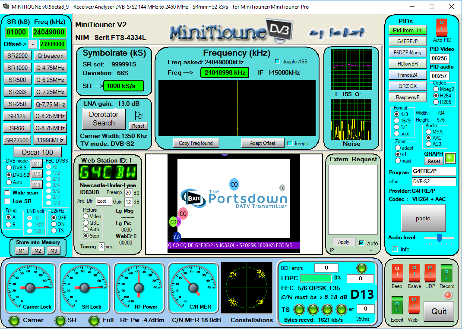Click Copy Freq found button
Image resolution: width=462 pixels, height=329 pixels.
[x=196, y=143]
